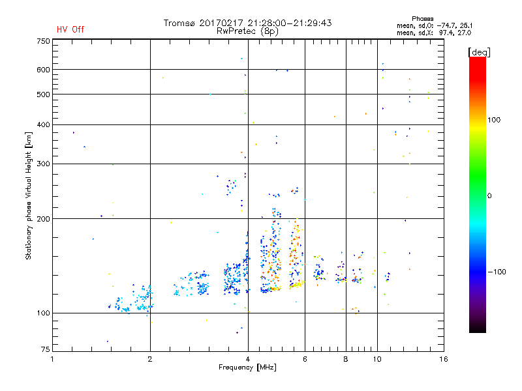Select the plot title 'Tromsø 20170217 21:28:00-21:29:43'
This screenshot has height=391, width=522.
247,23
